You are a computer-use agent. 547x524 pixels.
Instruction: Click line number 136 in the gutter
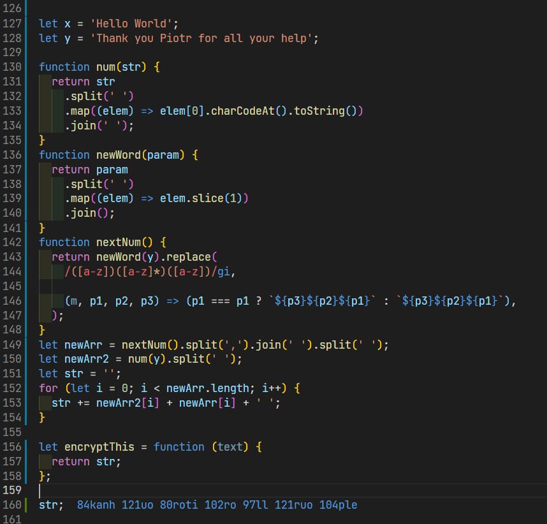click(12, 155)
